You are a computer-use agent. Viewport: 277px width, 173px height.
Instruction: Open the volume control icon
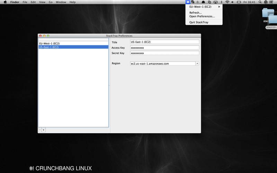pos(232,2)
